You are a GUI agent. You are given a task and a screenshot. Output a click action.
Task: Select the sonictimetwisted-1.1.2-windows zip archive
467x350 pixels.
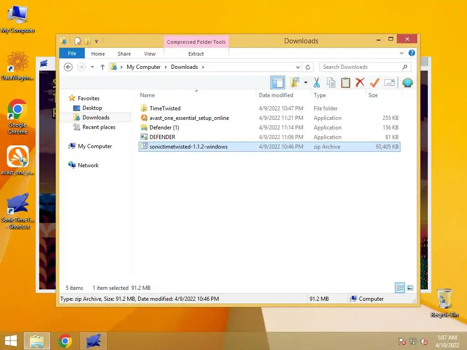tap(270, 147)
